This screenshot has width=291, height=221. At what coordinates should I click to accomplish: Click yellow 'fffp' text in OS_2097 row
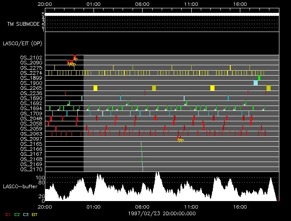pos(180,140)
